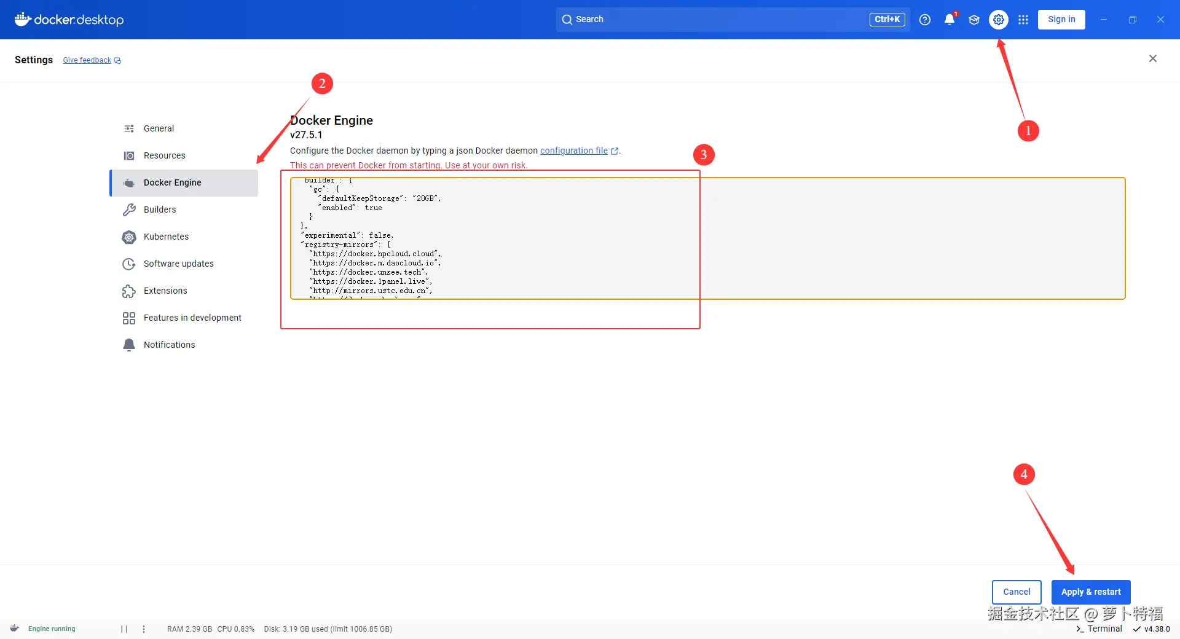This screenshot has width=1180, height=639.
Task: Open the apps grid icon
Action: click(1023, 20)
